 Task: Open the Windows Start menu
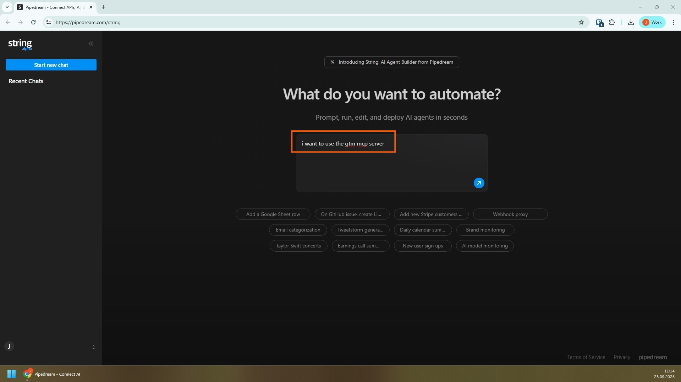coord(11,374)
